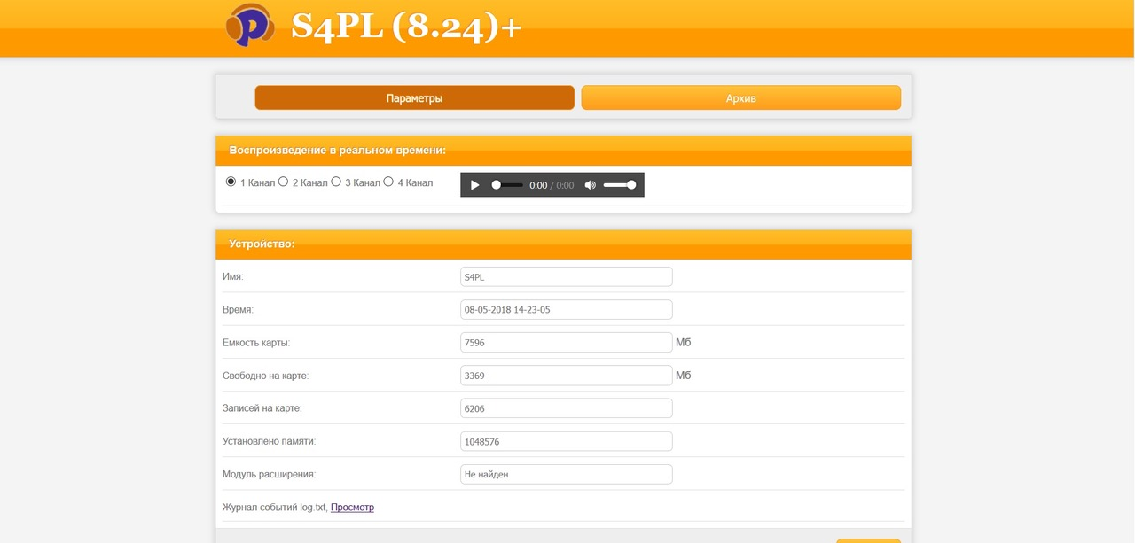Mute audio with the speaker icon
The width and height of the screenshot is (1135, 543).
coord(591,185)
